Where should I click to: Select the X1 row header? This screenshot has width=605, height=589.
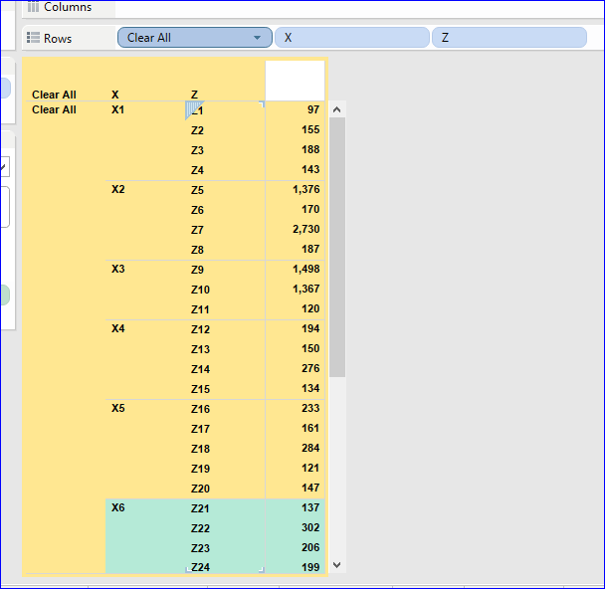[118, 109]
